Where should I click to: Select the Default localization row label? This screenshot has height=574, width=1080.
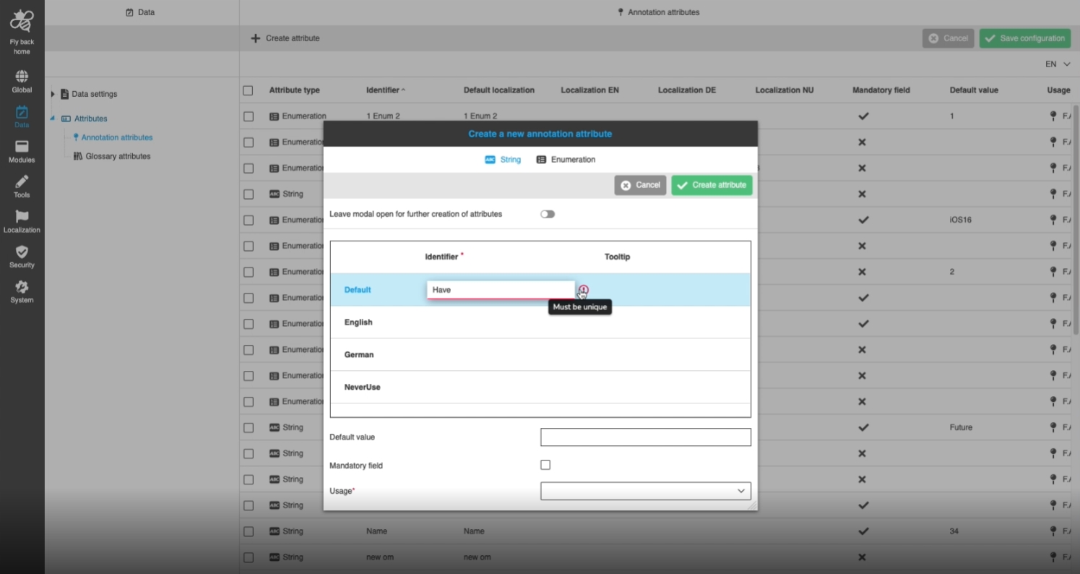[358, 290]
